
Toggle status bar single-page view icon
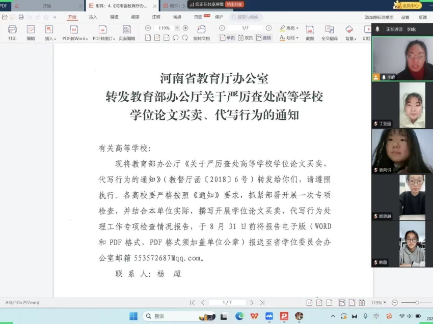352,303
